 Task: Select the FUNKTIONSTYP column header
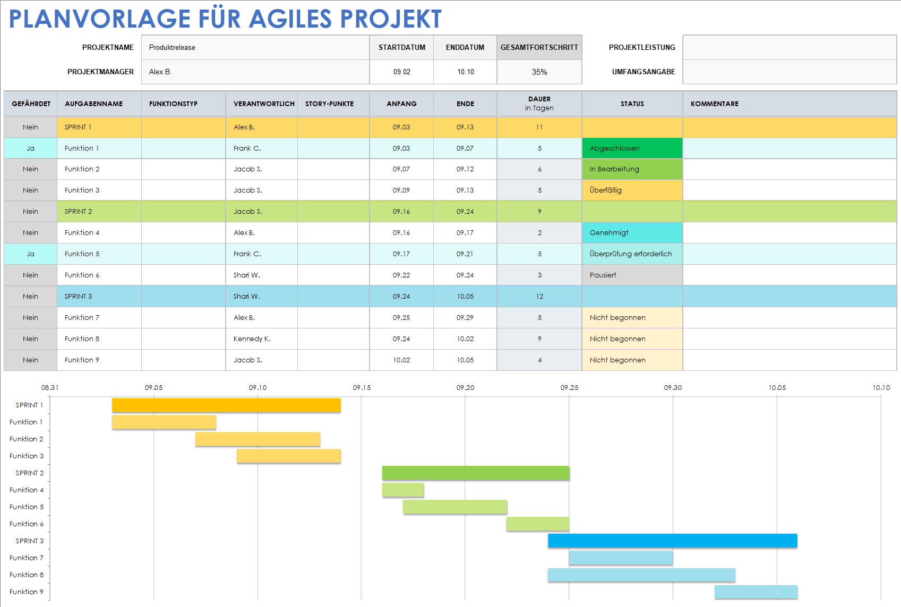pos(184,103)
